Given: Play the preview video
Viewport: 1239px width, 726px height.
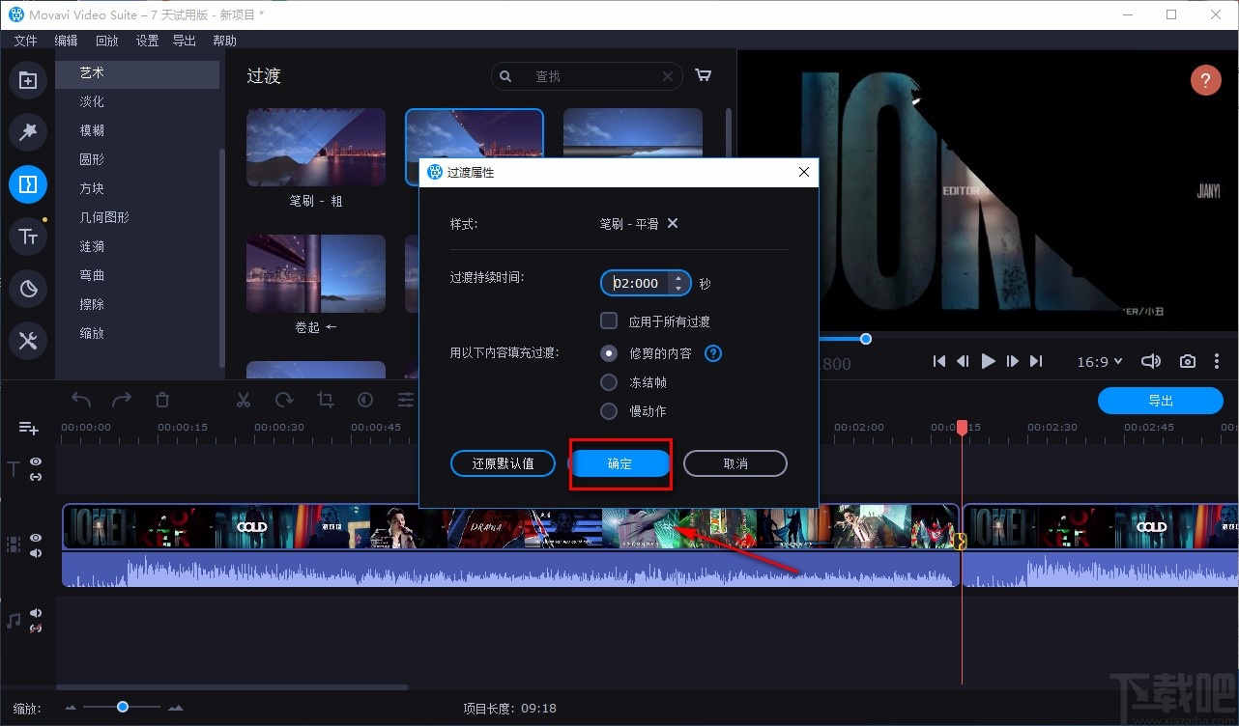Looking at the screenshot, I should click(x=988, y=361).
